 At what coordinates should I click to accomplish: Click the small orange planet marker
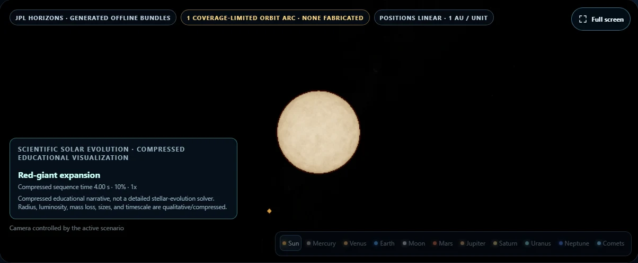tap(269, 211)
